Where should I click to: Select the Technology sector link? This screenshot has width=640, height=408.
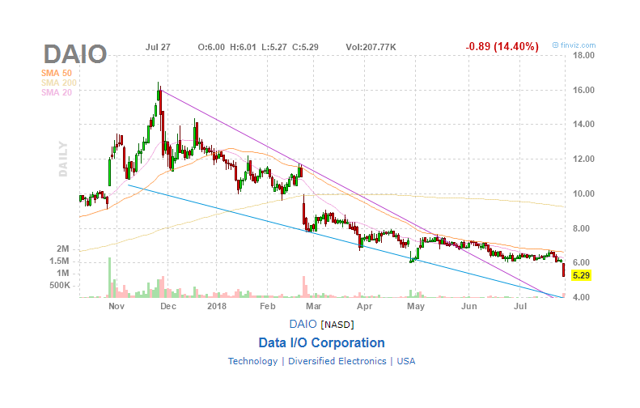(252, 361)
